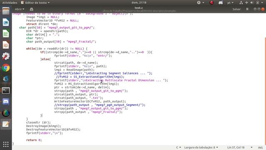This screenshot has height=150, width=266.
Task: Click the commented '//fvMS2 = SS_ExtractionAlgorithm' line
Action: [90, 77]
